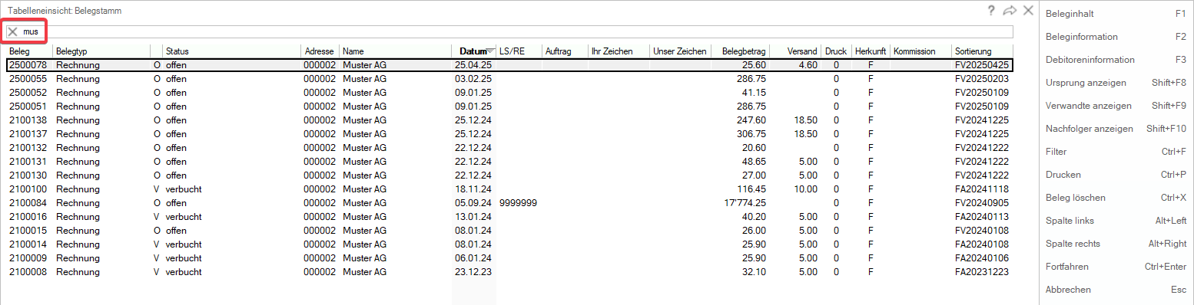Click the Adresse column header

point(320,51)
